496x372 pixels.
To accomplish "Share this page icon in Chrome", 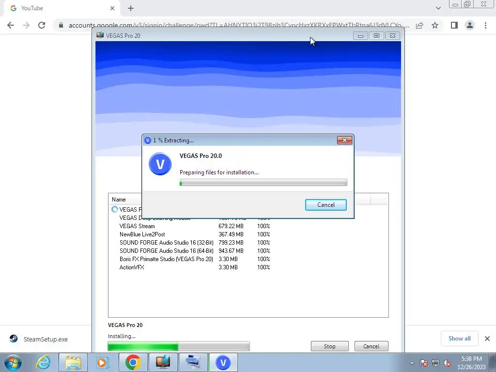I will (419, 25).
